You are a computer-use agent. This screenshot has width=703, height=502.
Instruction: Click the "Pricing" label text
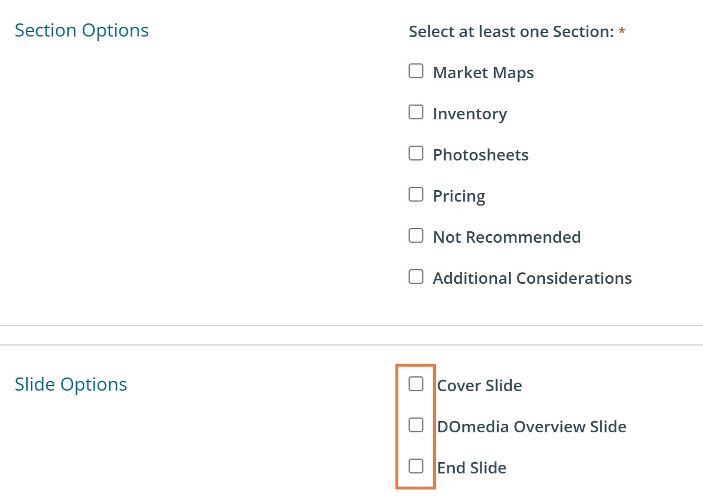click(459, 196)
